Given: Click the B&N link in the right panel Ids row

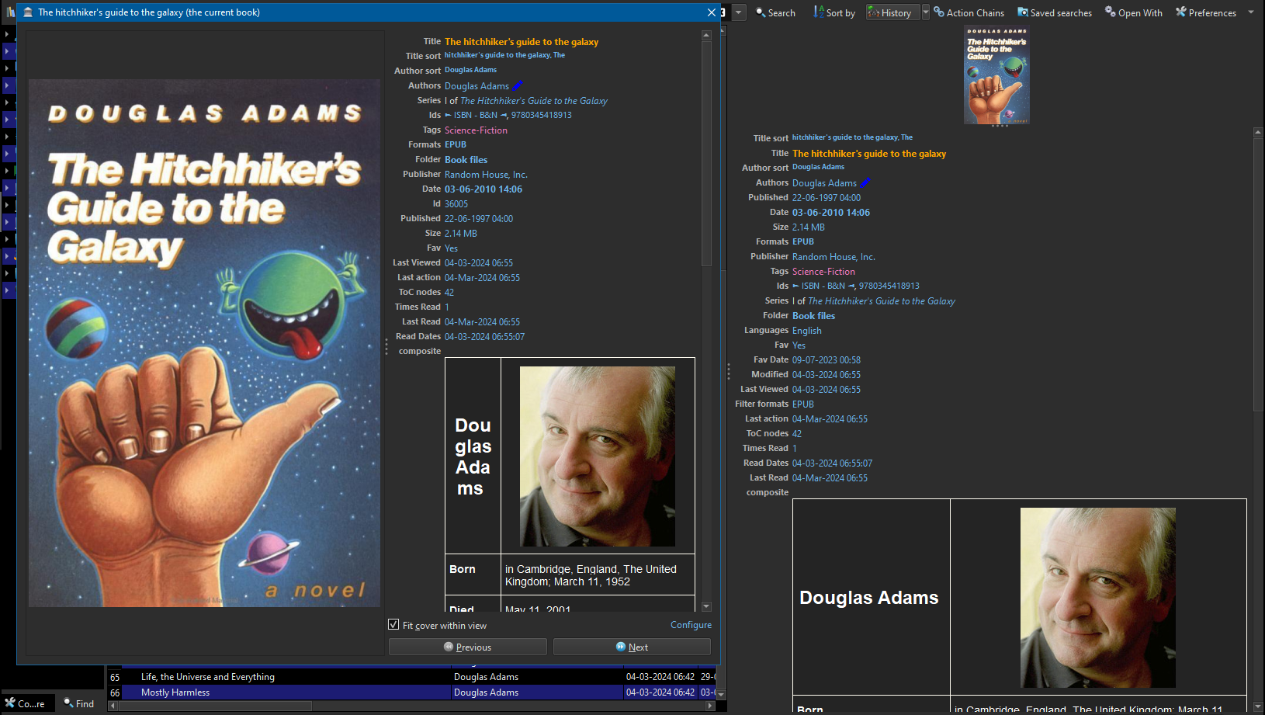Looking at the screenshot, I should 836,286.
